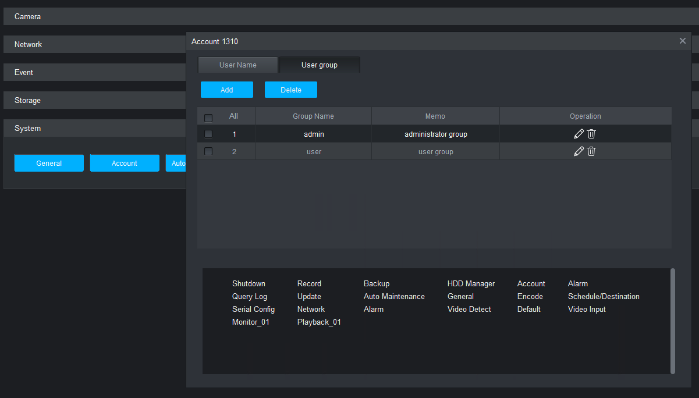Check the box for user group row
The image size is (699, 398).
[208, 151]
